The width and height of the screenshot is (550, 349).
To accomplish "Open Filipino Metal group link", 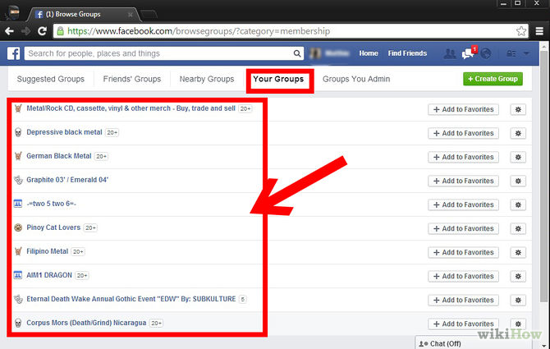I will click(x=48, y=251).
